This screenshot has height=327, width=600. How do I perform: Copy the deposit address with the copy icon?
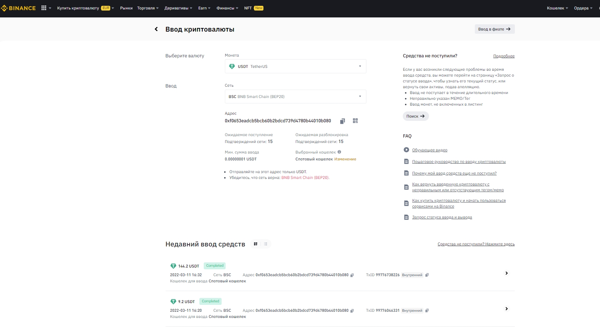(x=342, y=121)
